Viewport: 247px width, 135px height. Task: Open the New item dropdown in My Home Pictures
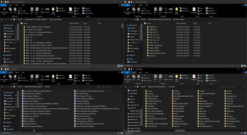pos(61,8)
